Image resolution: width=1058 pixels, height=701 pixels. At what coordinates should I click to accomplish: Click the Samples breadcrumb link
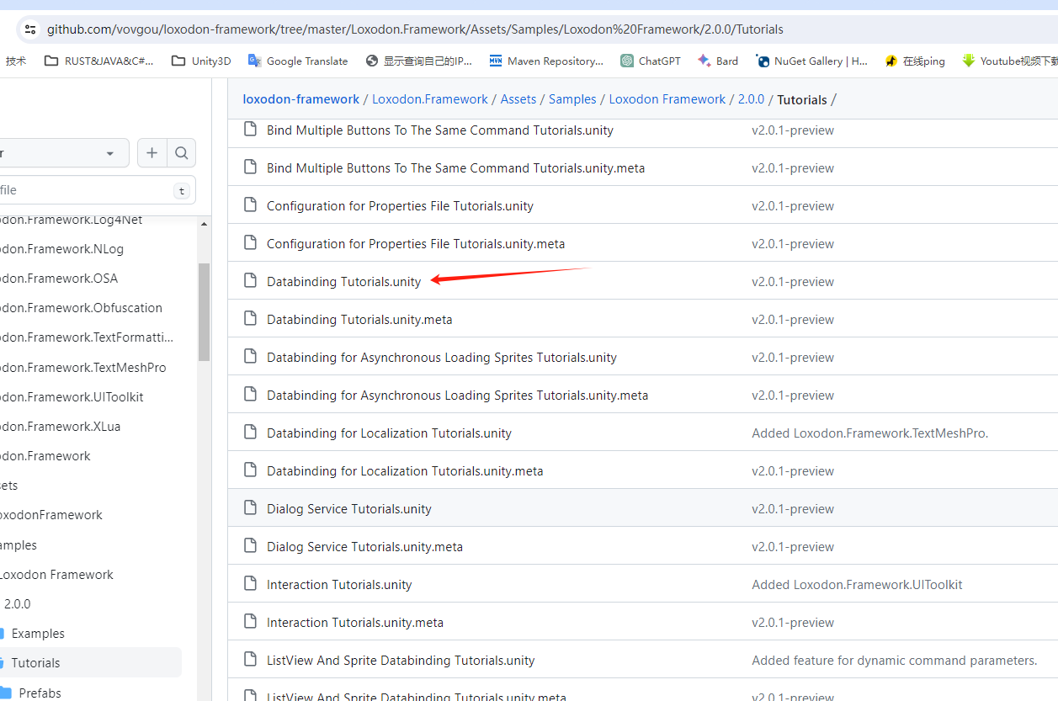pos(572,98)
